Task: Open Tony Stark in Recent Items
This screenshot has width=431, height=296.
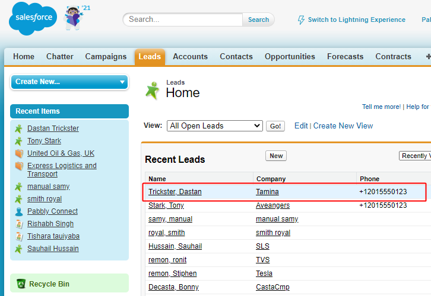Action: [45, 141]
